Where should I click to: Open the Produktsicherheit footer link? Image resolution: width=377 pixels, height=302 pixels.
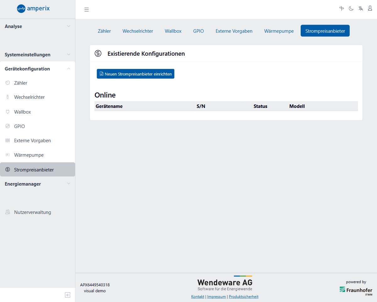(243, 297)
